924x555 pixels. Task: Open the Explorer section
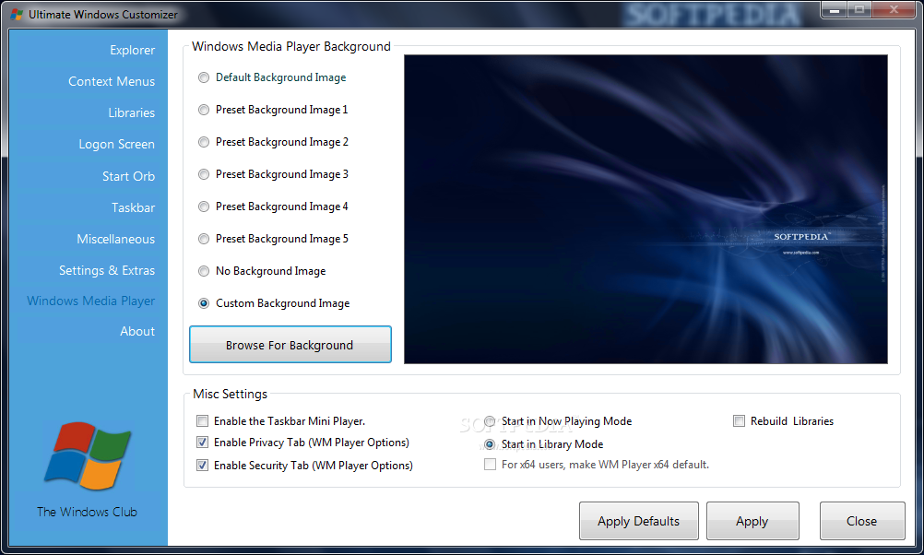(x=132, y=50)
